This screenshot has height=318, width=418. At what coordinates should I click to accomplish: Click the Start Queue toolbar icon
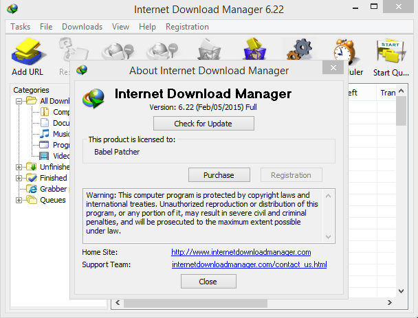[390, 51]
